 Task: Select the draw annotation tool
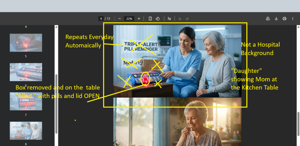[169, 18]
